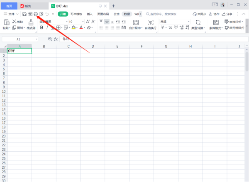
Task: Select the Format Painter (格式刷) tool
Action: (31, 25)
